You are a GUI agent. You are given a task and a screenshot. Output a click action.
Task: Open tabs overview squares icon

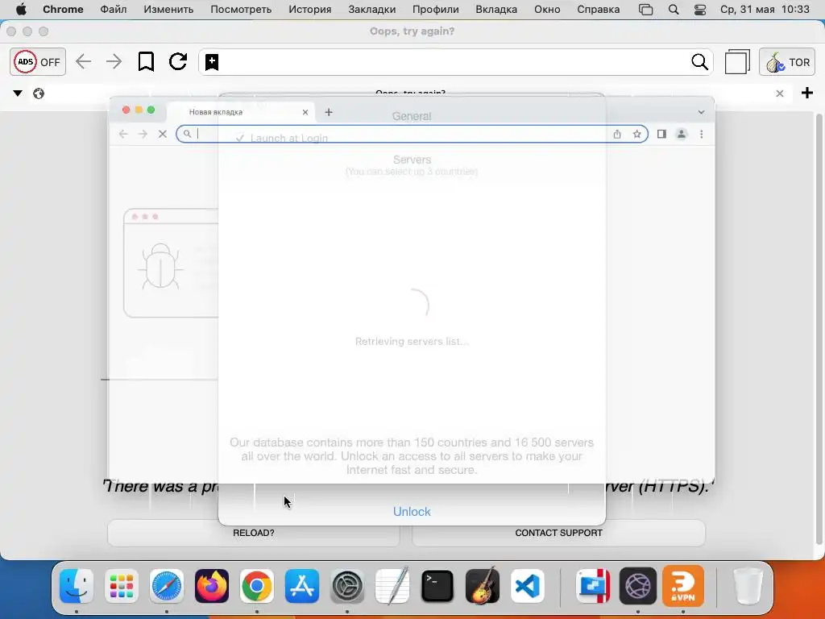coord(737,61)
